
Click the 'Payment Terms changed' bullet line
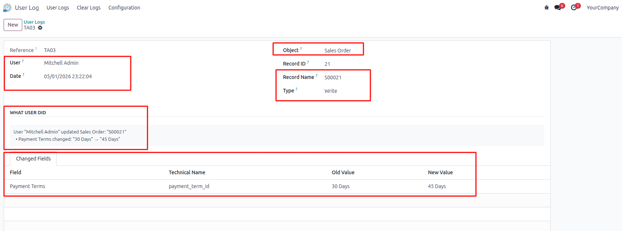click(68, 139)
